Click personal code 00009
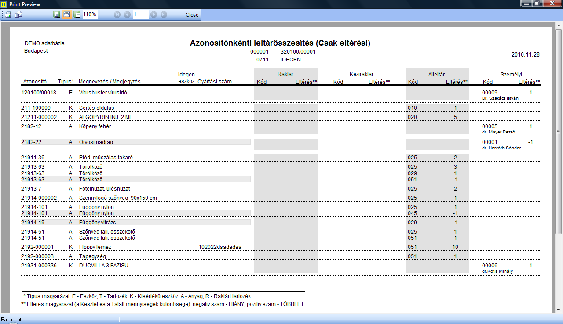 click(x=490, y=93)
